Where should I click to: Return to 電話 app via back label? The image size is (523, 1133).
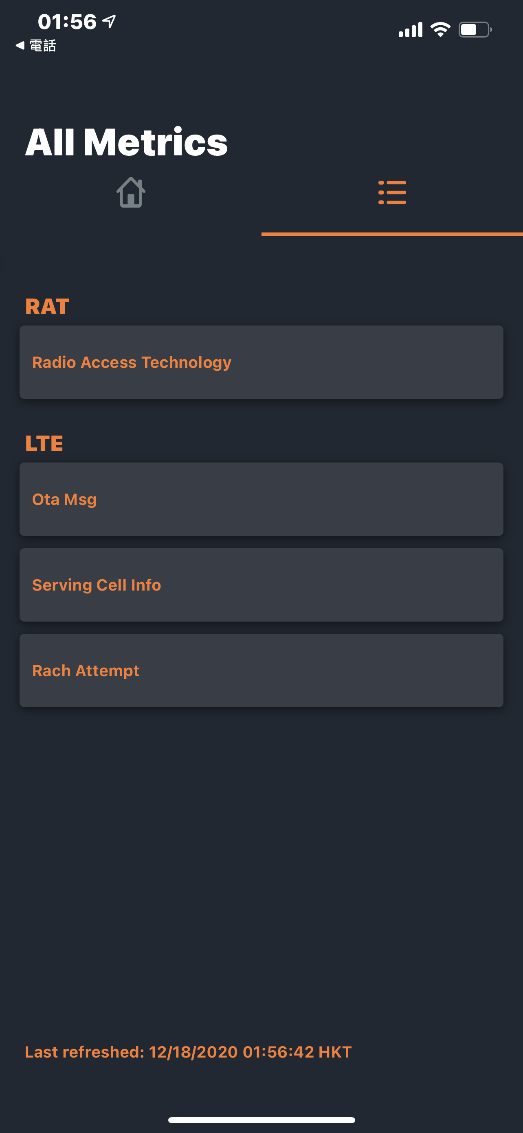43,45
